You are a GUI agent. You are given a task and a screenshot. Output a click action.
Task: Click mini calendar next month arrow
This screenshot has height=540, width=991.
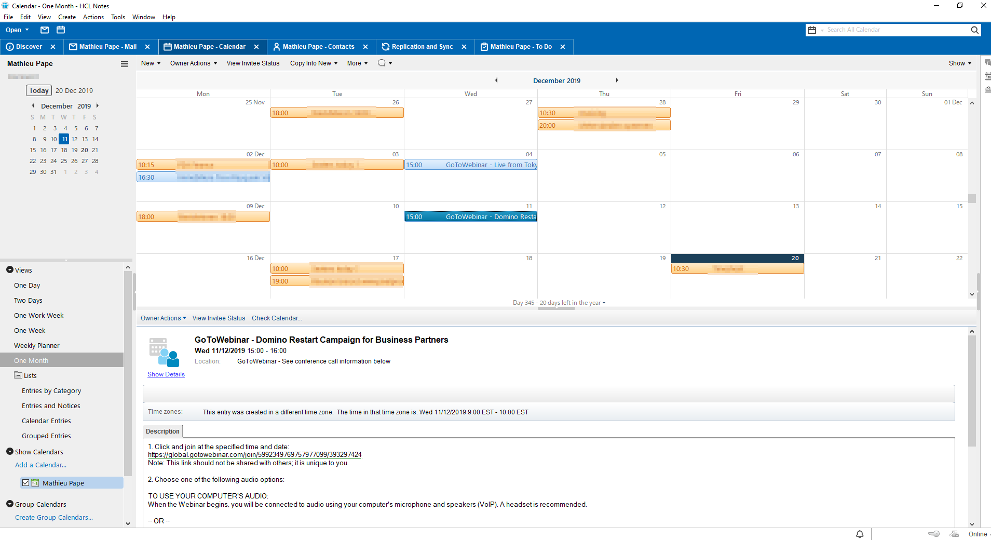click(97, 106)
